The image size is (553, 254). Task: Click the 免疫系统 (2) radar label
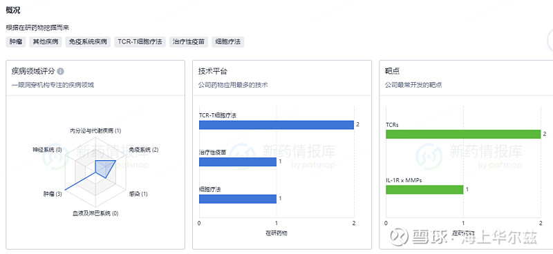[144, 150]
